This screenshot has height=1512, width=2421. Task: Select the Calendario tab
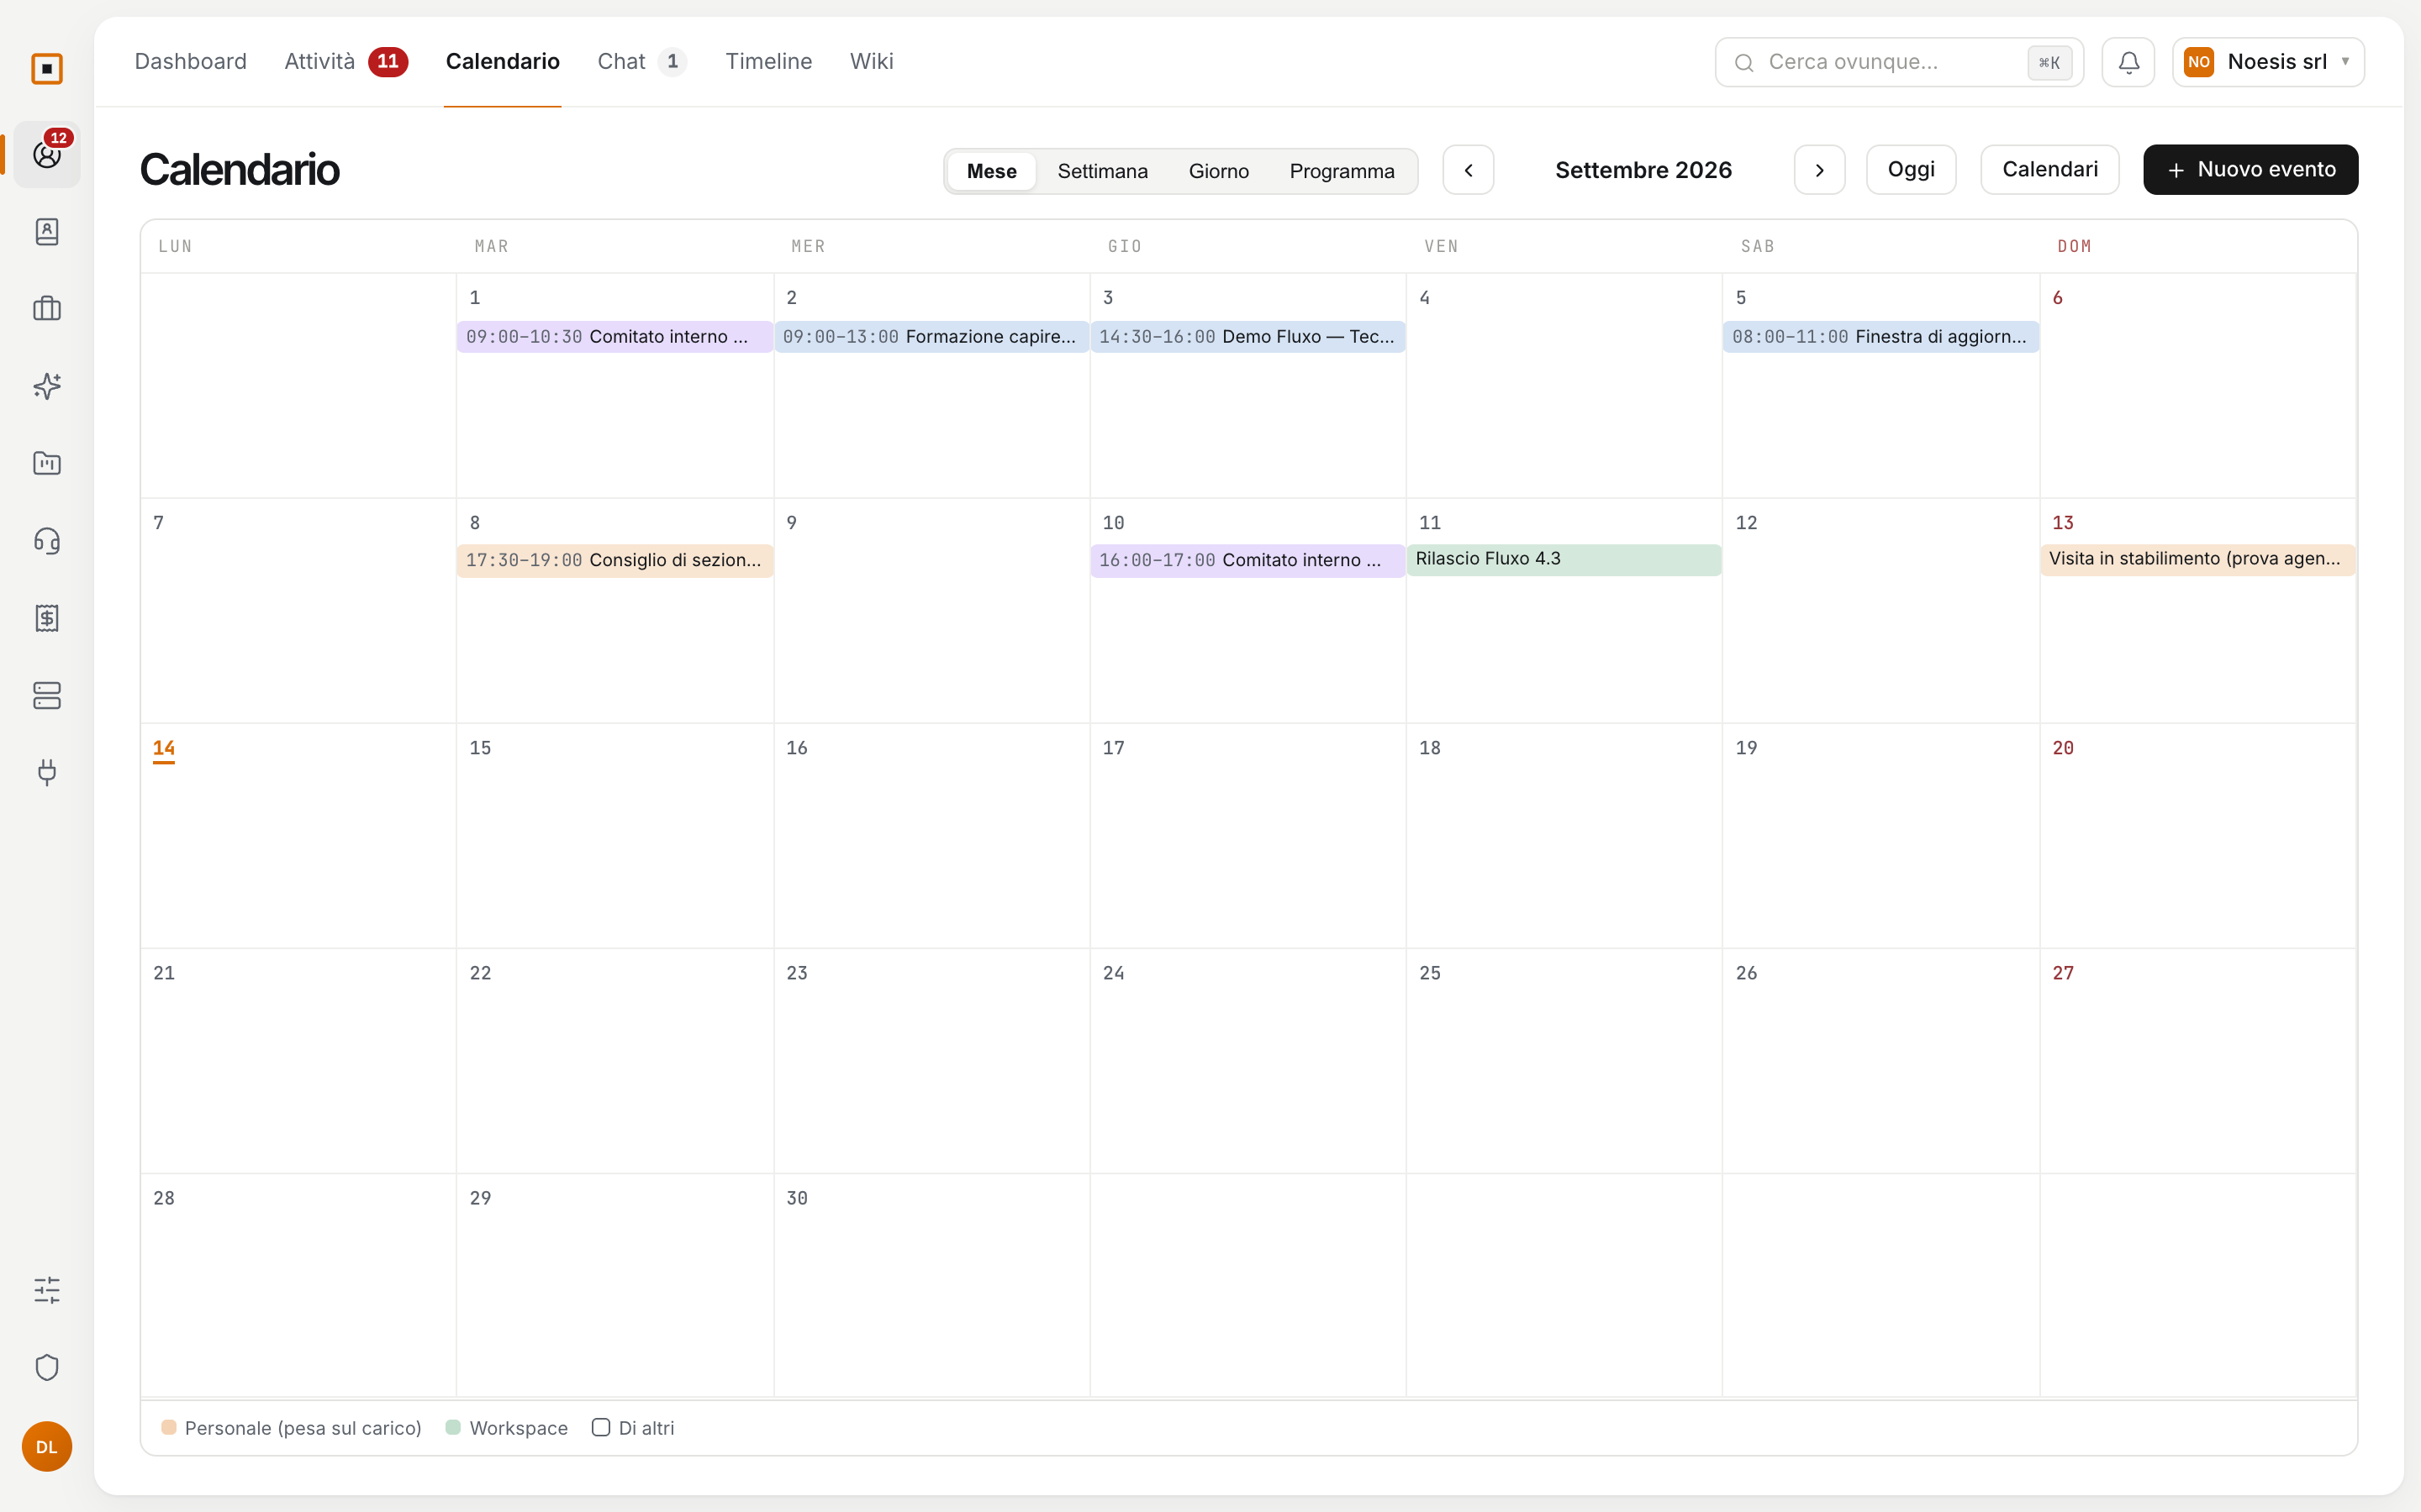(502, 62)
